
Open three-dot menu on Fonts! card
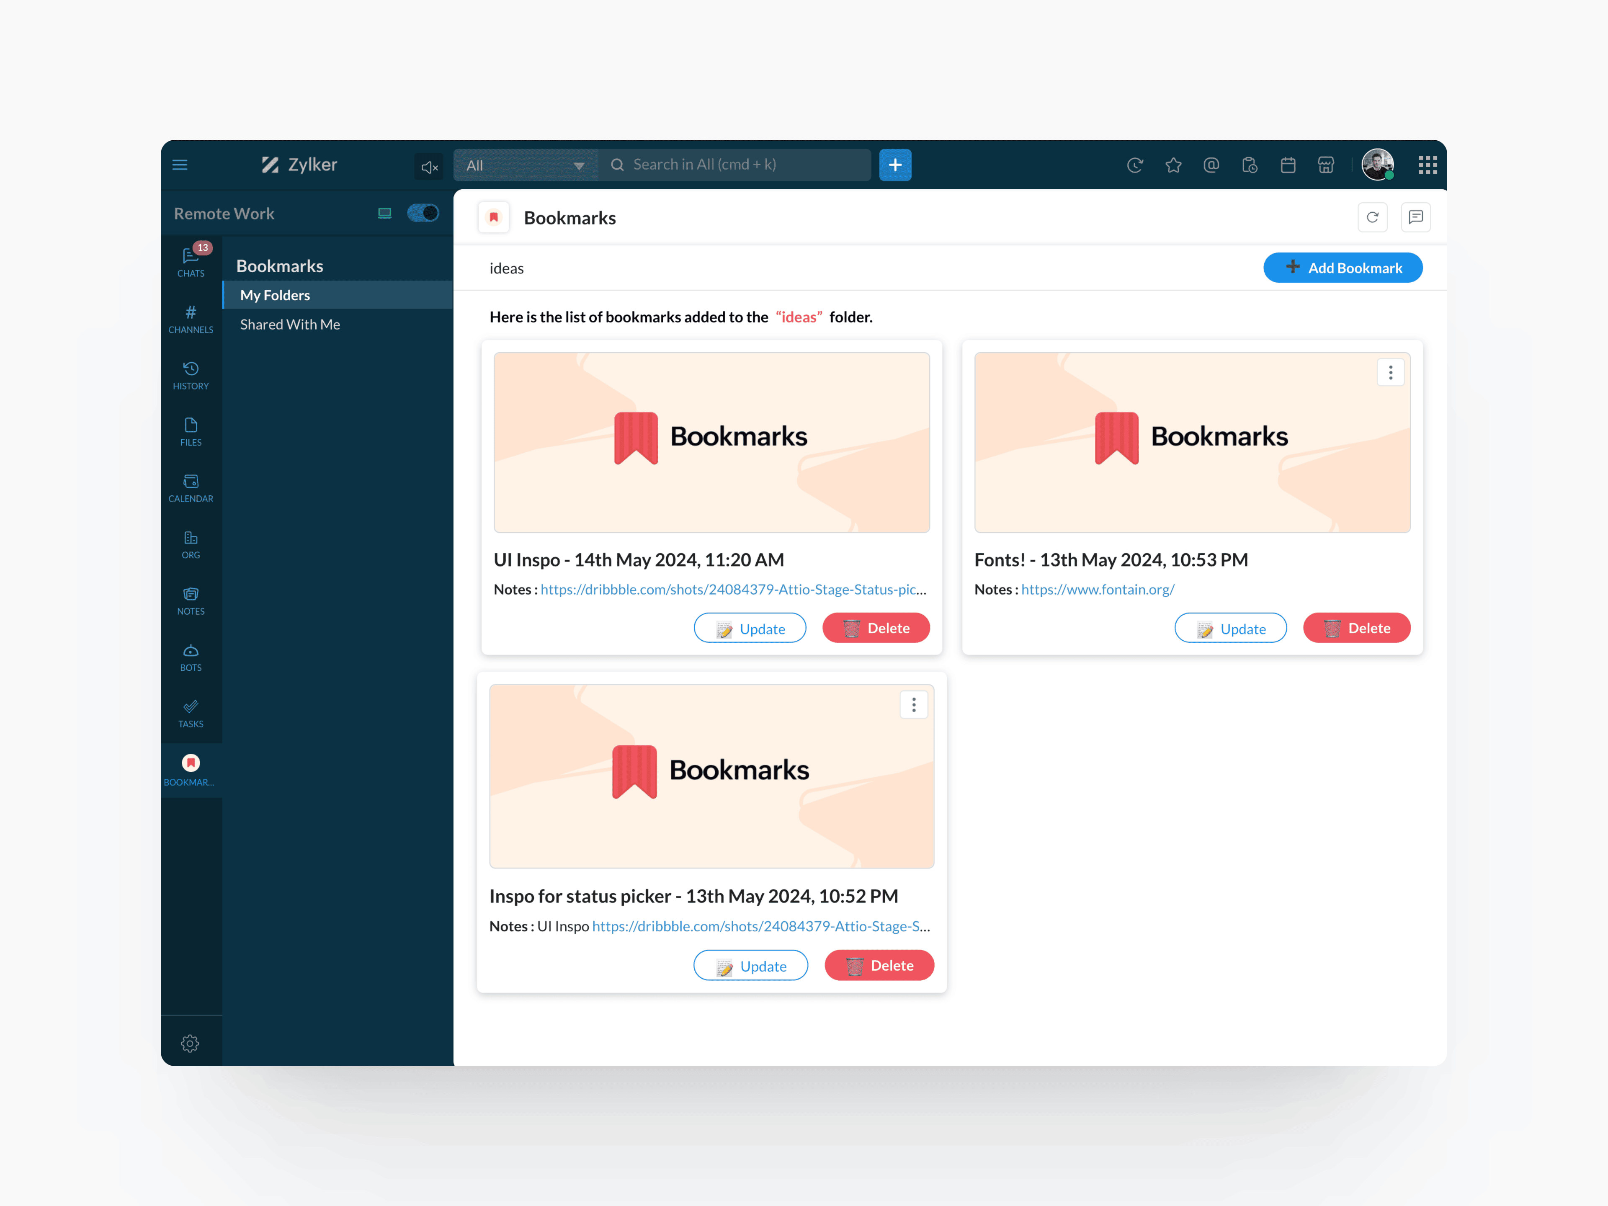(x=1390, y=372)
